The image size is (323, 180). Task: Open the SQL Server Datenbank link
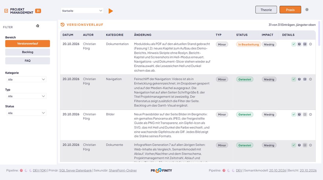tap(75, 170)
